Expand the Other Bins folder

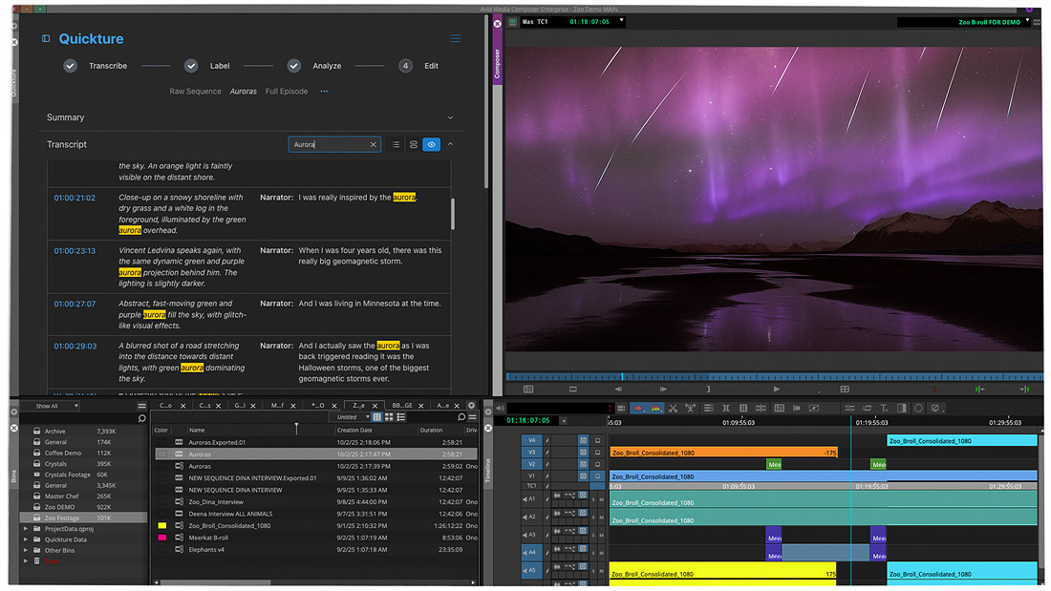pos(26,550)
